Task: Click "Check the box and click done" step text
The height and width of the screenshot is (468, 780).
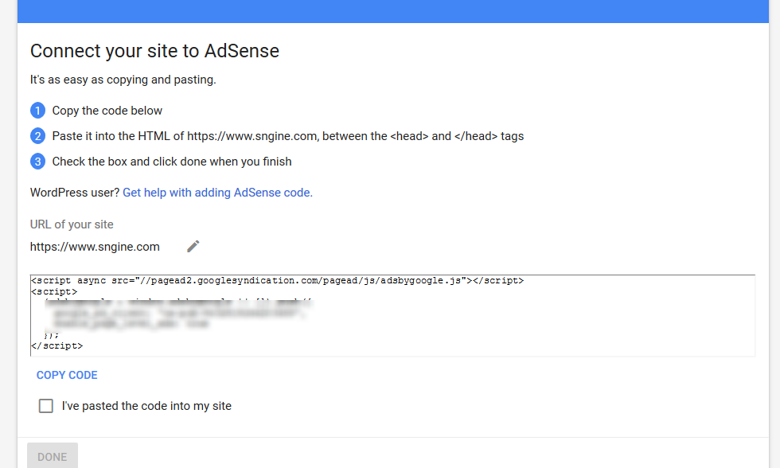Action: coord(172,162)
